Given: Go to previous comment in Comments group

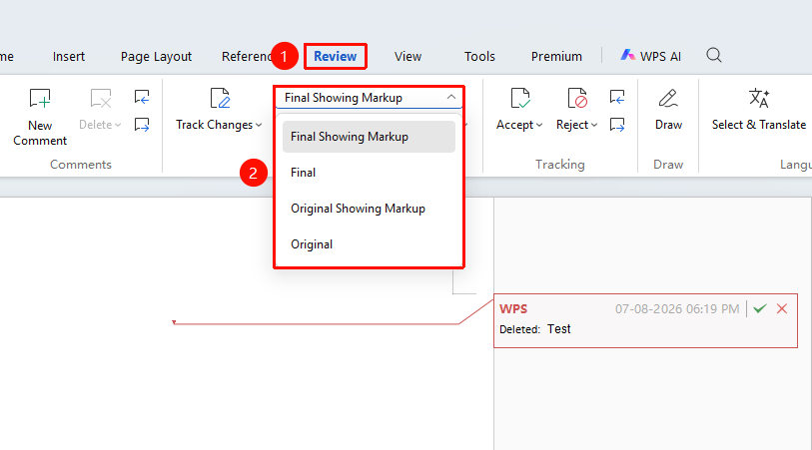Looking at the screenshot, I should [142, 97].
